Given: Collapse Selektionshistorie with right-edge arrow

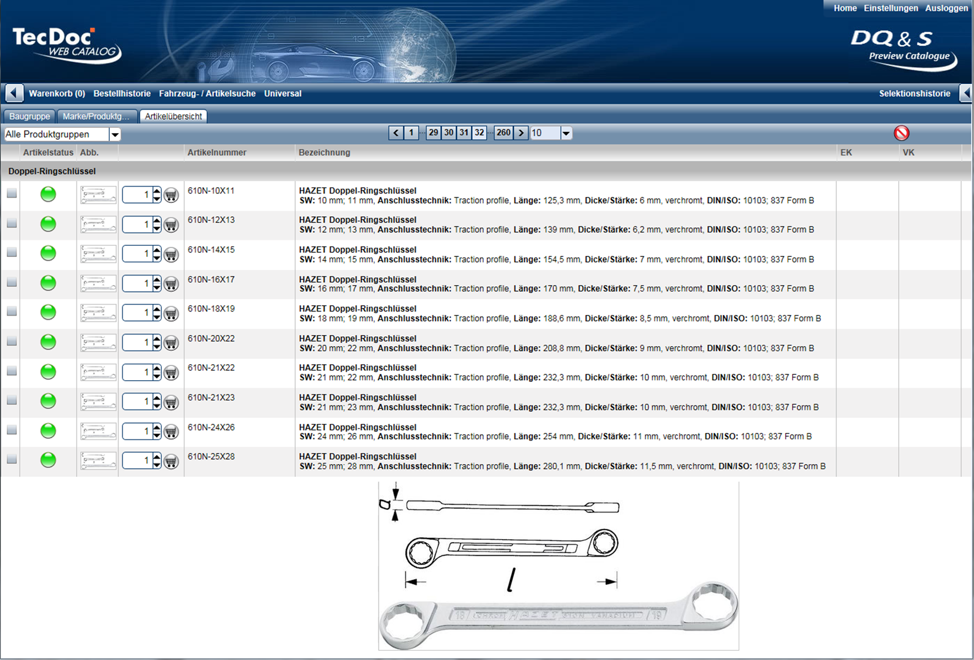Looking at the screenshot, I should click(x=966, y=93).
